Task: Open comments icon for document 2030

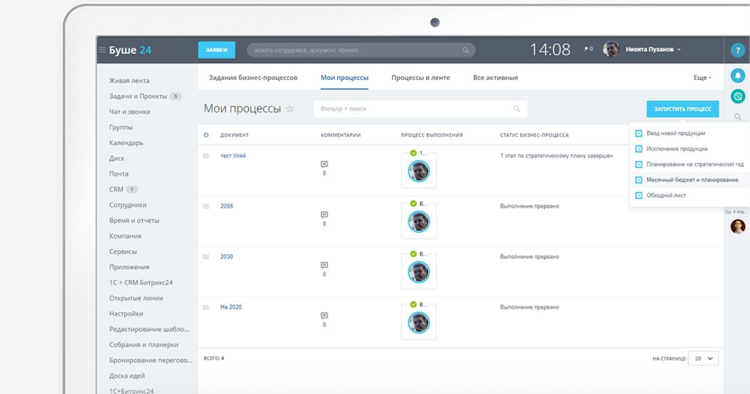Action: click(x=324, y=265)
